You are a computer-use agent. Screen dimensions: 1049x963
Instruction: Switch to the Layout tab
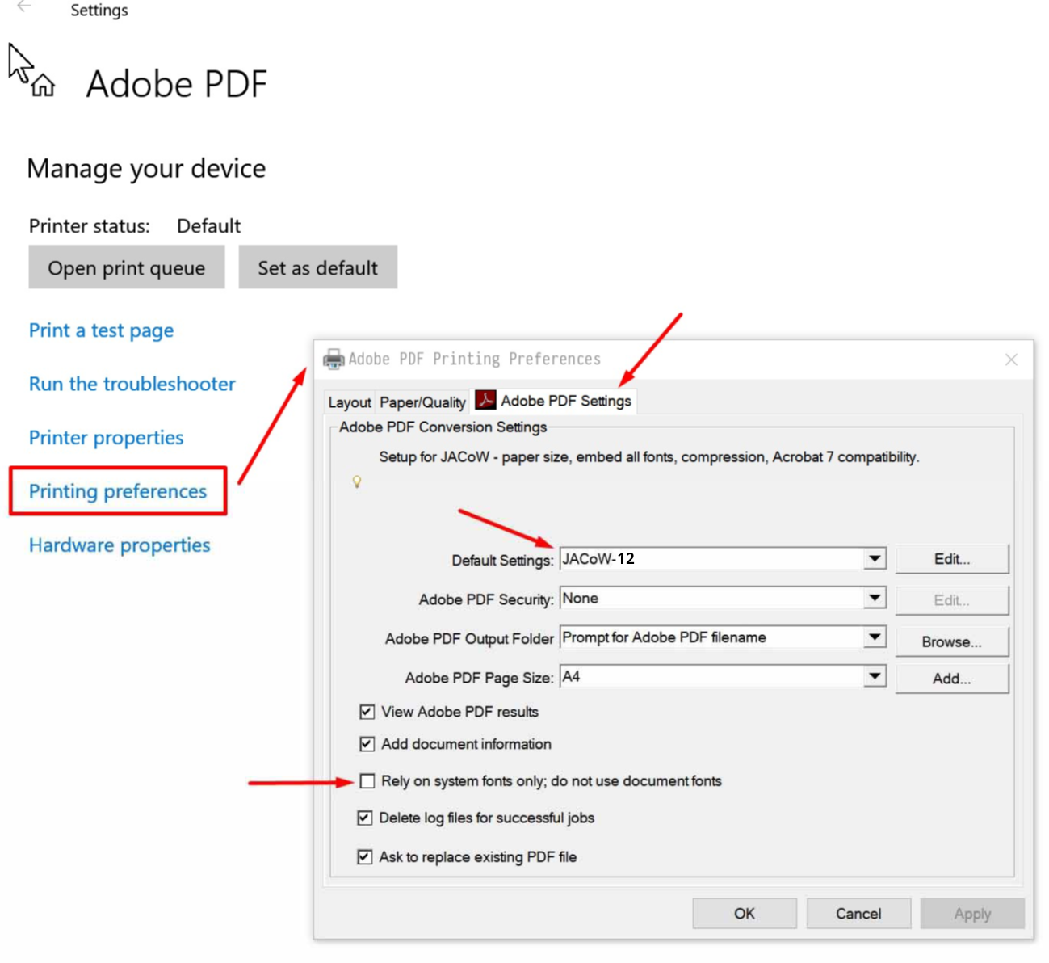(x=349, y=402)
